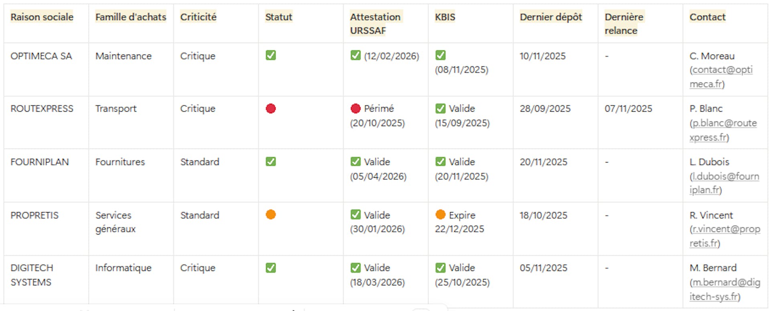Select the Criticité column header

tap(198, 17)
